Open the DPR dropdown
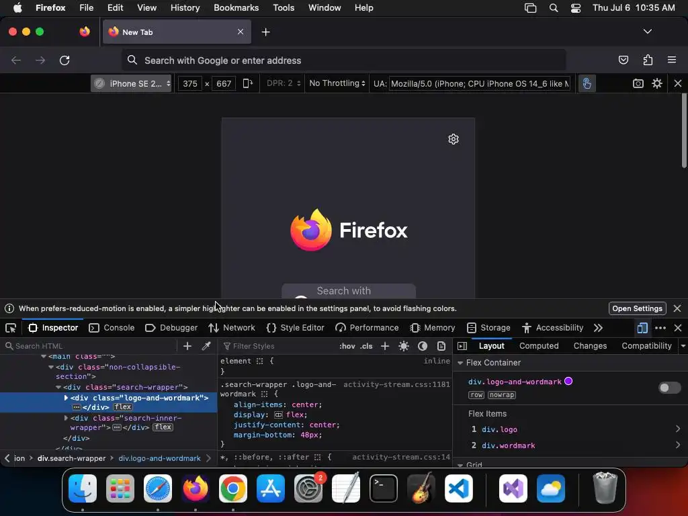This screenshot has height=516, width=688. pyautogui.click(x=283, y=83)
